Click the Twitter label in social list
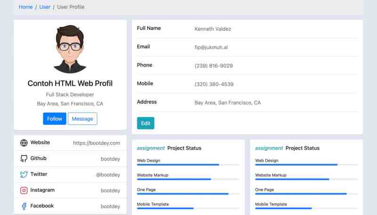The image size is (377, 215). 39,174
